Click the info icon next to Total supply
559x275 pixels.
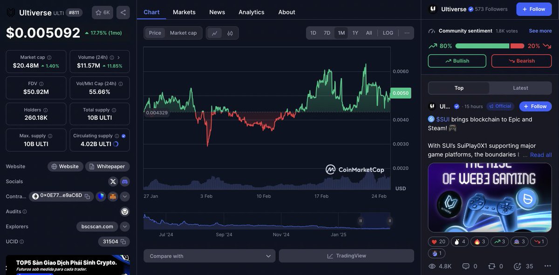coord(114,110)
